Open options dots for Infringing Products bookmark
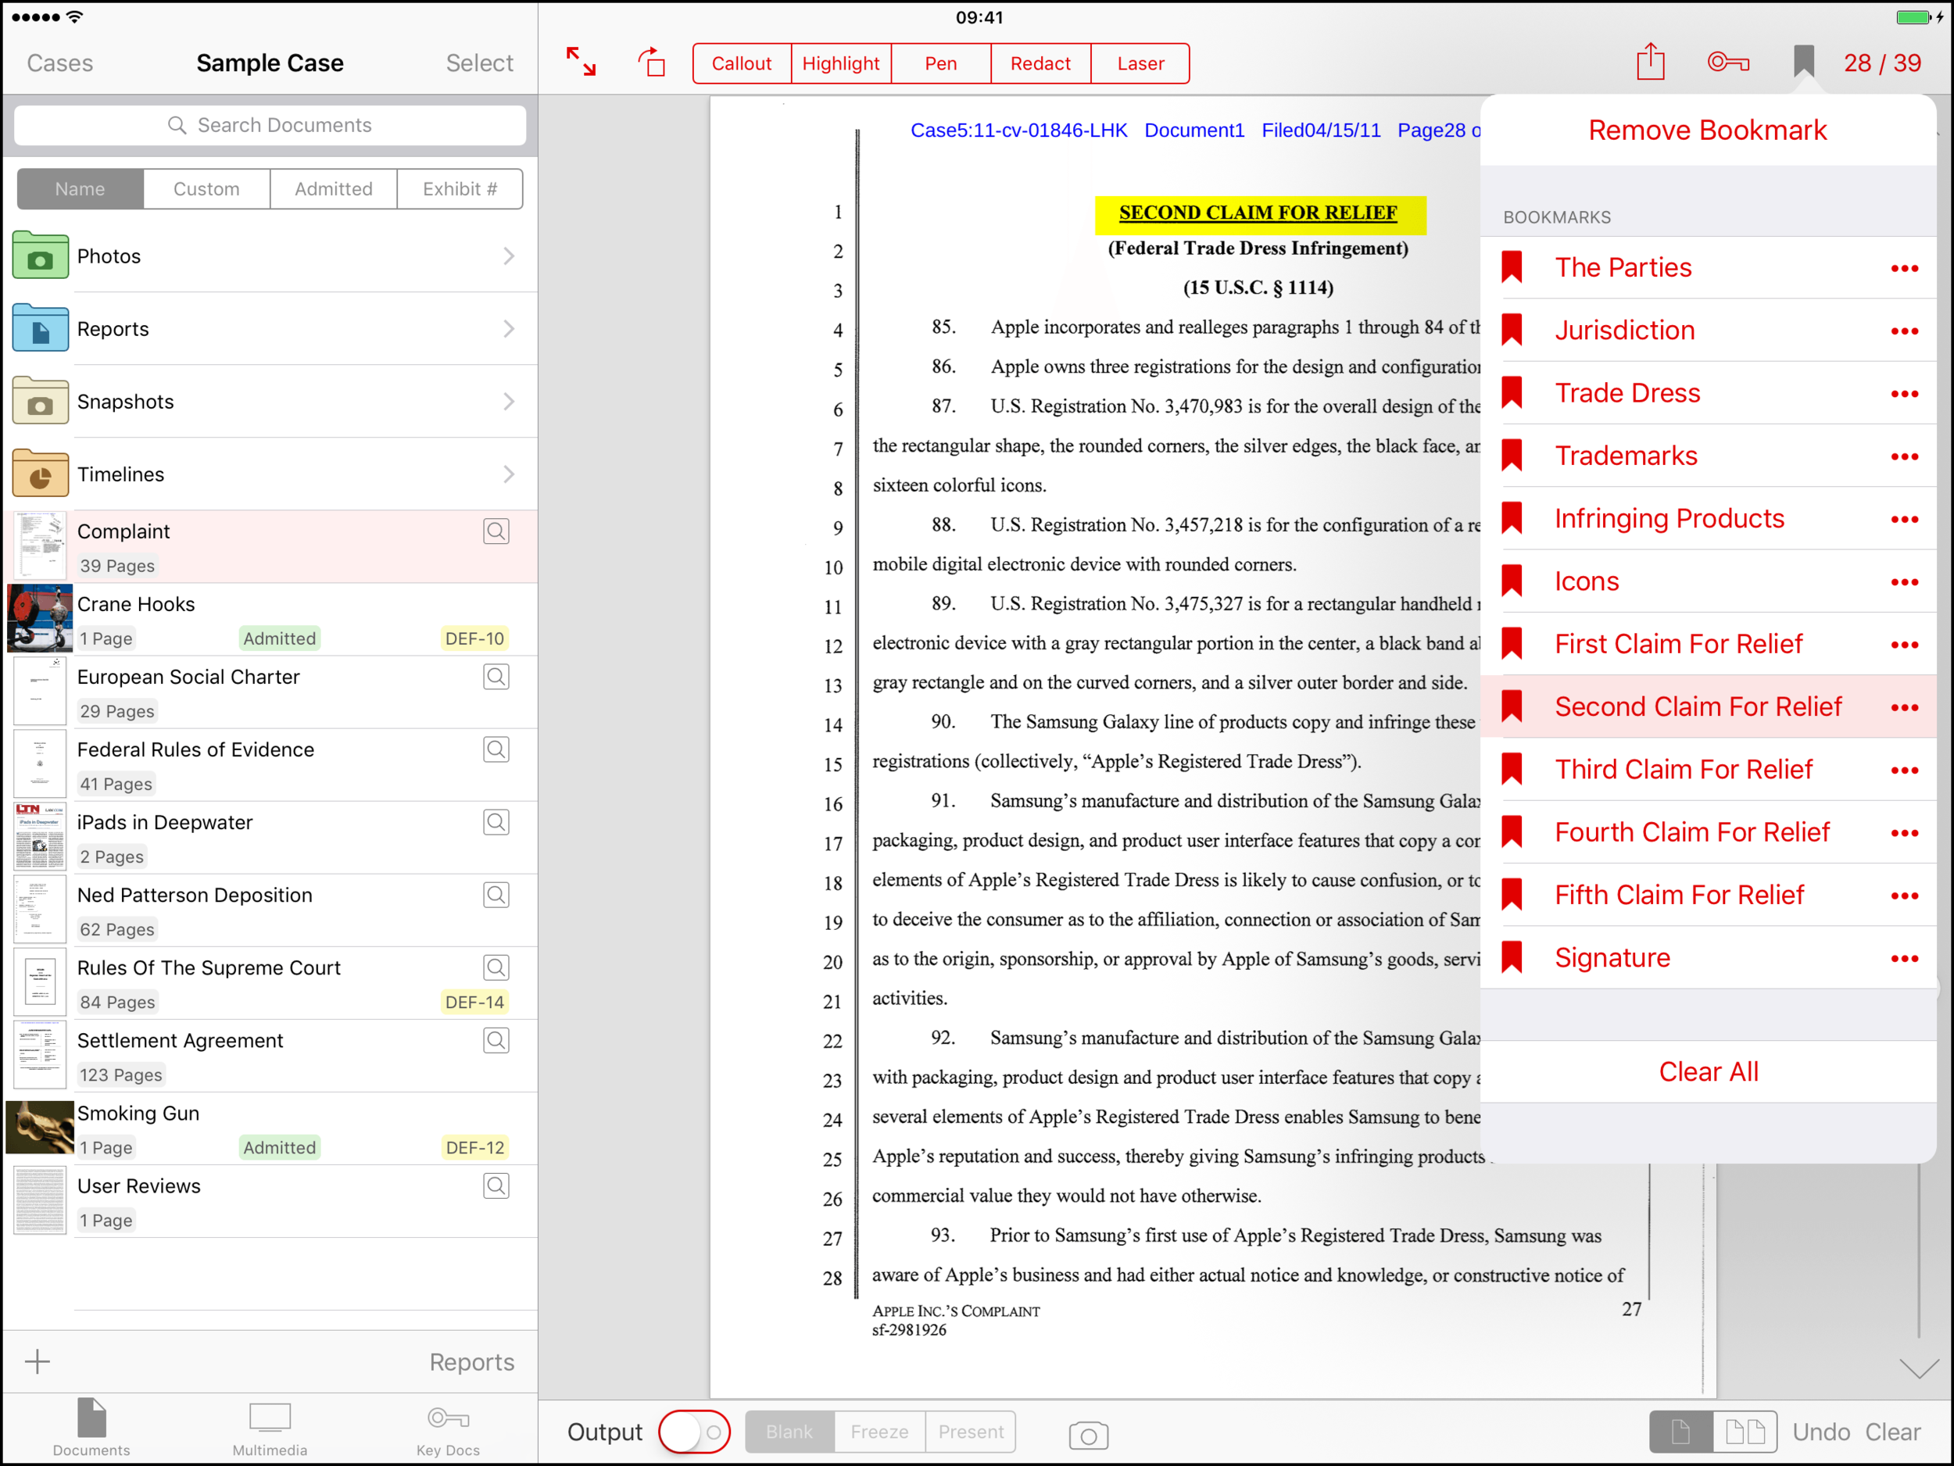1954x1466 pixels. [x=1905, y=520]
